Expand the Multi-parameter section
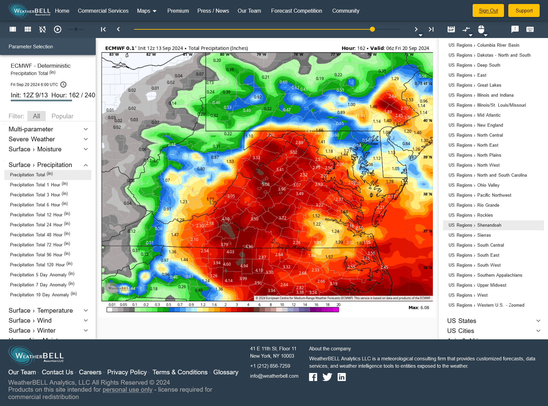The image size is (548, 406). click(48, 129)
